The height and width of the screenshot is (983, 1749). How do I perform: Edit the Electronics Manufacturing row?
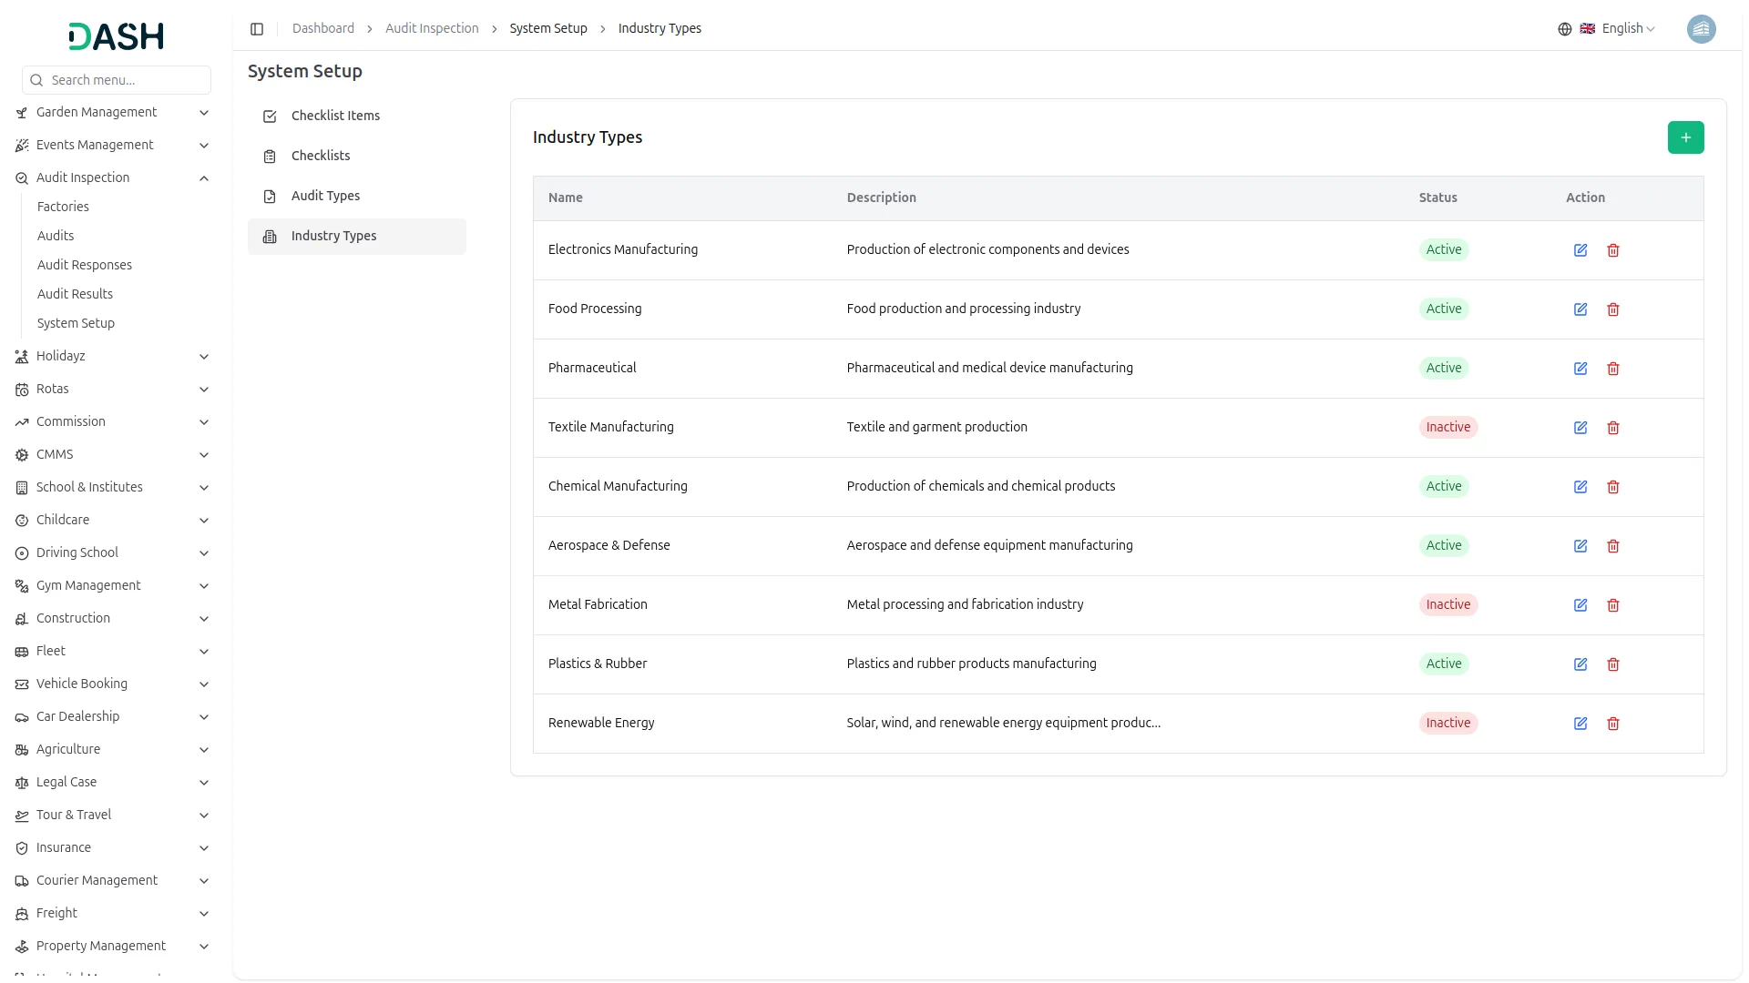pos(1580,250)
